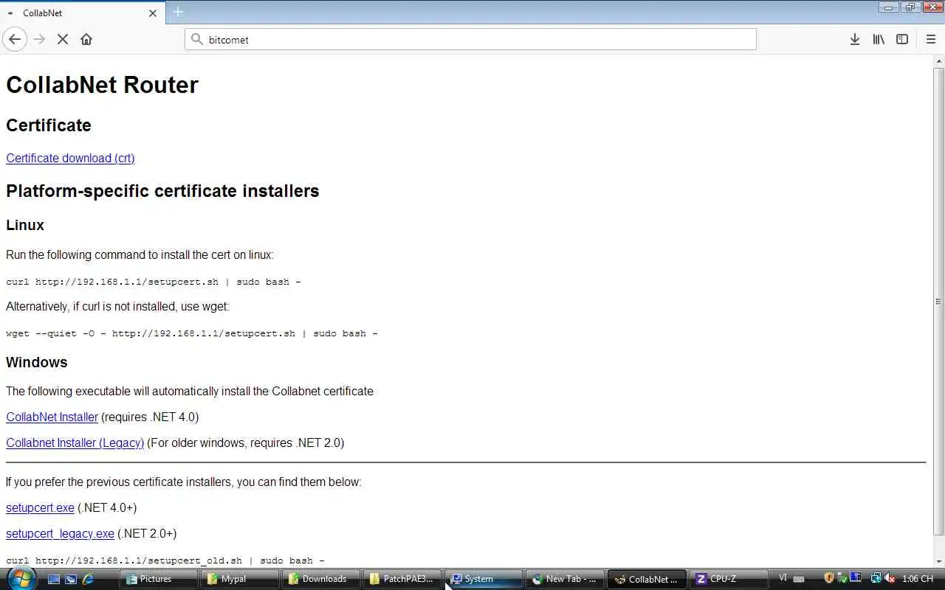Switch to Mypal taskbar window
The width and height of the screenshot is (945, 590).
(240, 579)
